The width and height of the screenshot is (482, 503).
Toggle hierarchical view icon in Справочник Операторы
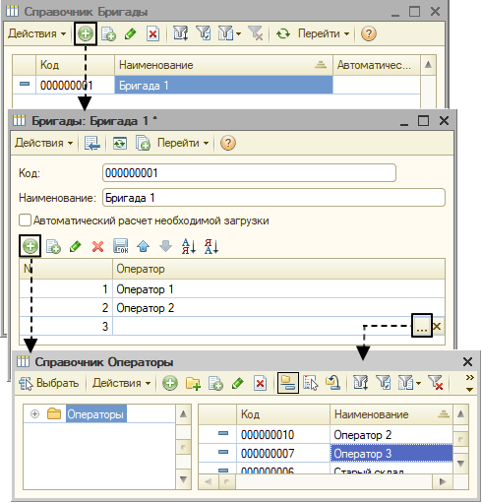[x=288, y=383]
